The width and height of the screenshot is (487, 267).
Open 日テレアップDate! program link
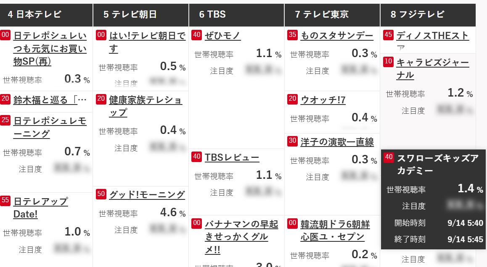tap(40, 207)
